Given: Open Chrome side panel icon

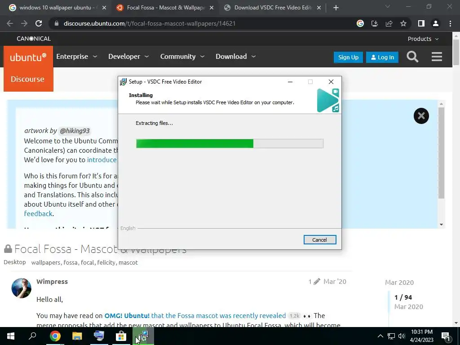Looking at the screenshot, I should (421, 23).
